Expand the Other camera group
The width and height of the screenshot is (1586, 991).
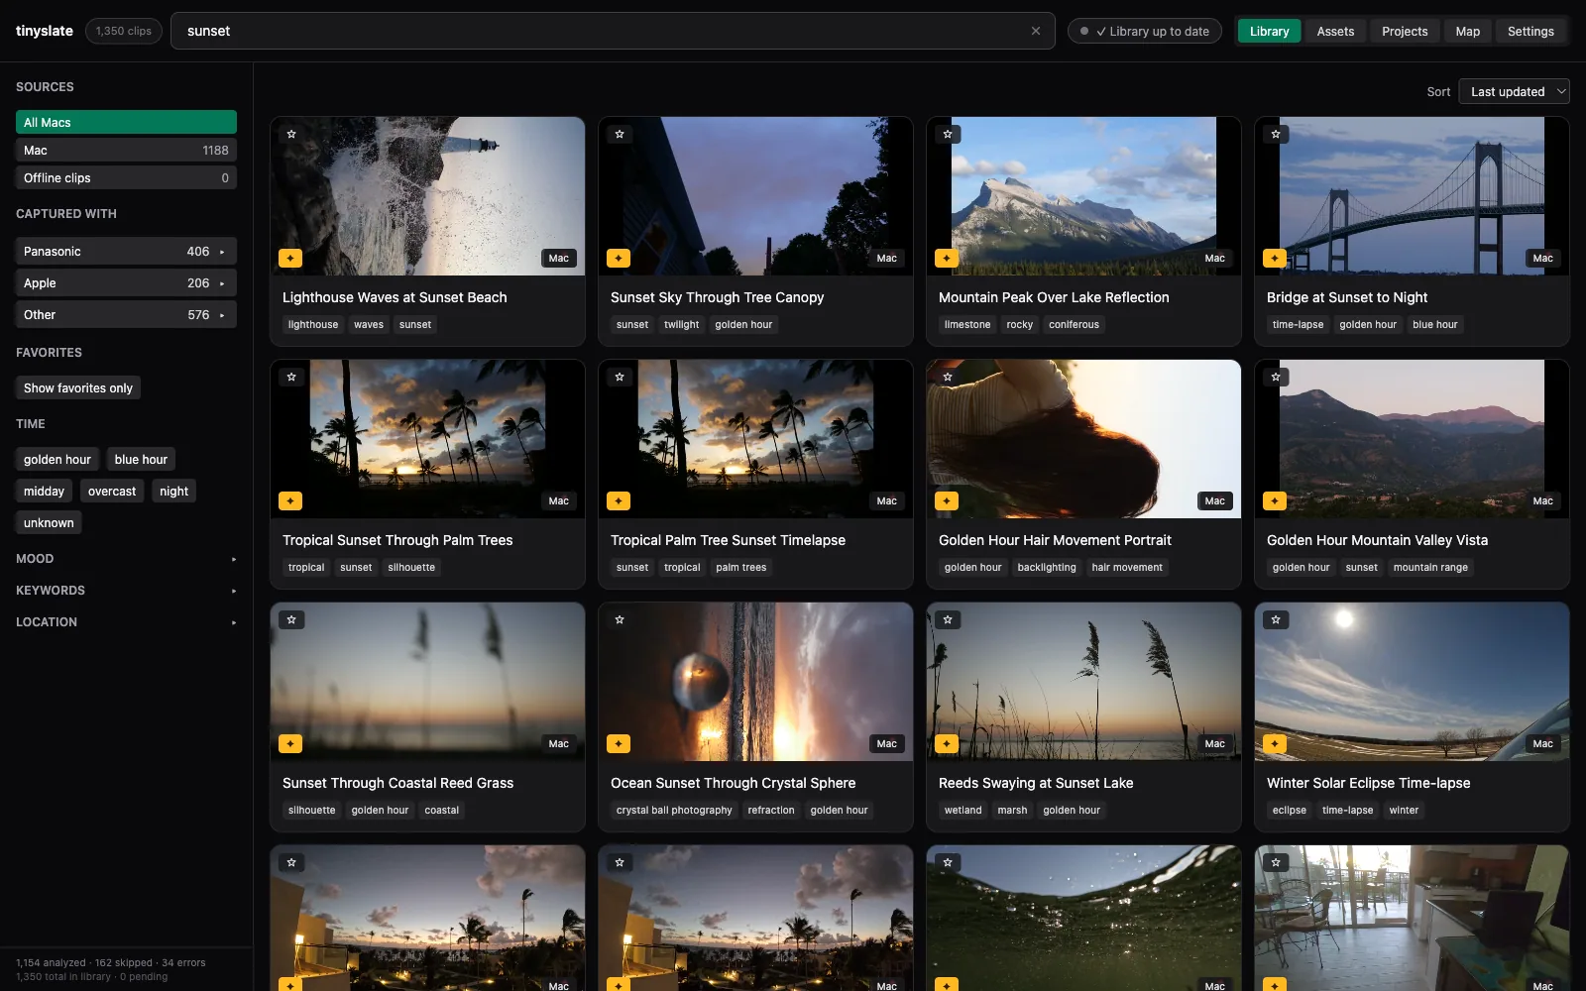[126, 315]
